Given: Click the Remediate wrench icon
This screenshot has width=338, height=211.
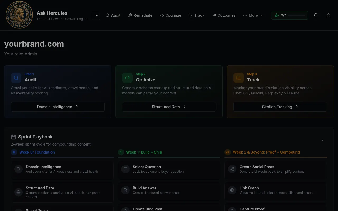Looking at the screenshot, I should point(130,15).
